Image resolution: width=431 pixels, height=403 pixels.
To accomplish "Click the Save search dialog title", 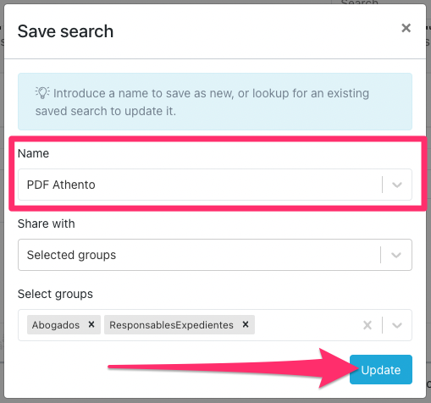I will click(65, 31).
